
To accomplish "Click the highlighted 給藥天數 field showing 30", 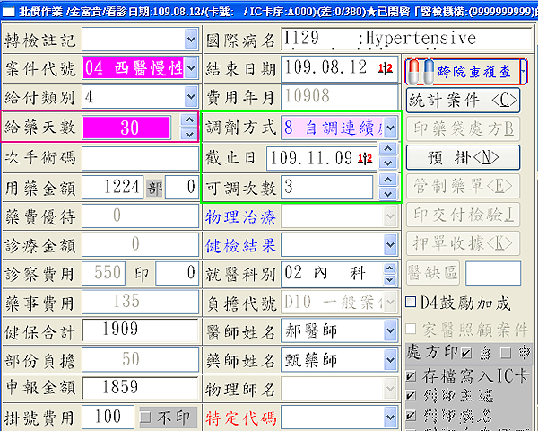I will coord(129,128).
